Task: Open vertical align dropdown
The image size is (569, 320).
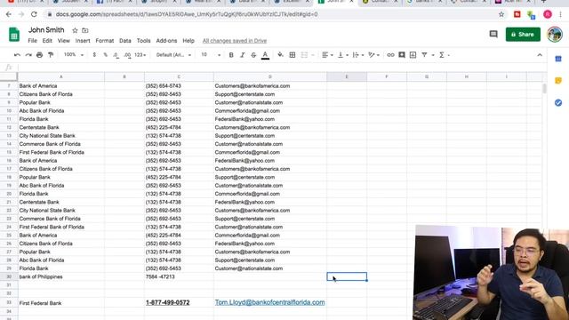Action: pyautogui.click(x=343, y=55)
